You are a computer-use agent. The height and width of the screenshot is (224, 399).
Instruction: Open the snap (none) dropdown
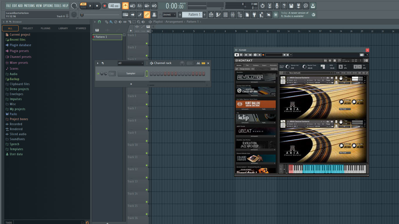(x=169, y=15)
